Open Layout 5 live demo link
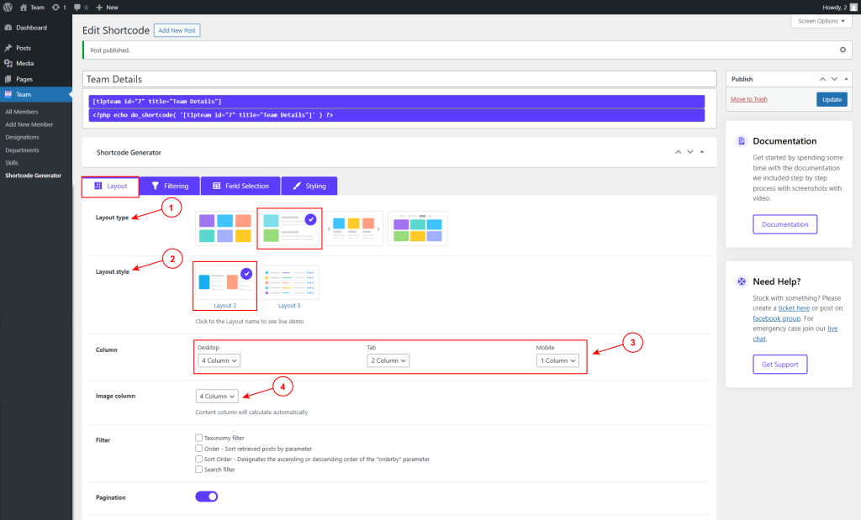The height and width of the screenshot is (520, 861). pos(289,306)
